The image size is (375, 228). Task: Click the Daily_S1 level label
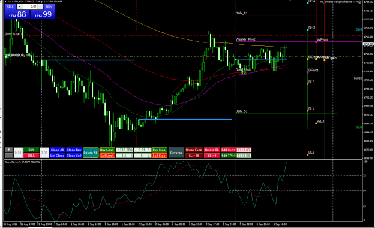pos(242,111)
